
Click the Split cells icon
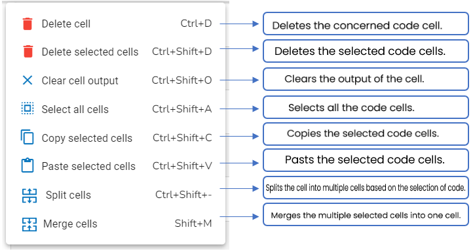[x=29, y=195]
